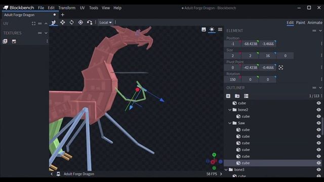Toggle eye of the cube above bone2
Image resolution: width=324 pixels, height=182 pixels.
point(318,103)
